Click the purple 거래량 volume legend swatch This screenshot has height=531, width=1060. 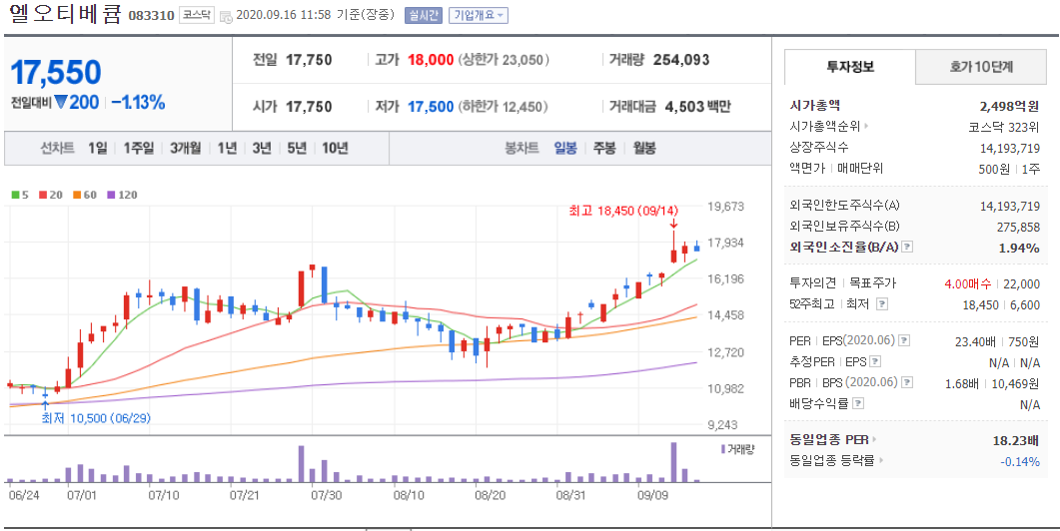point(724,448)
